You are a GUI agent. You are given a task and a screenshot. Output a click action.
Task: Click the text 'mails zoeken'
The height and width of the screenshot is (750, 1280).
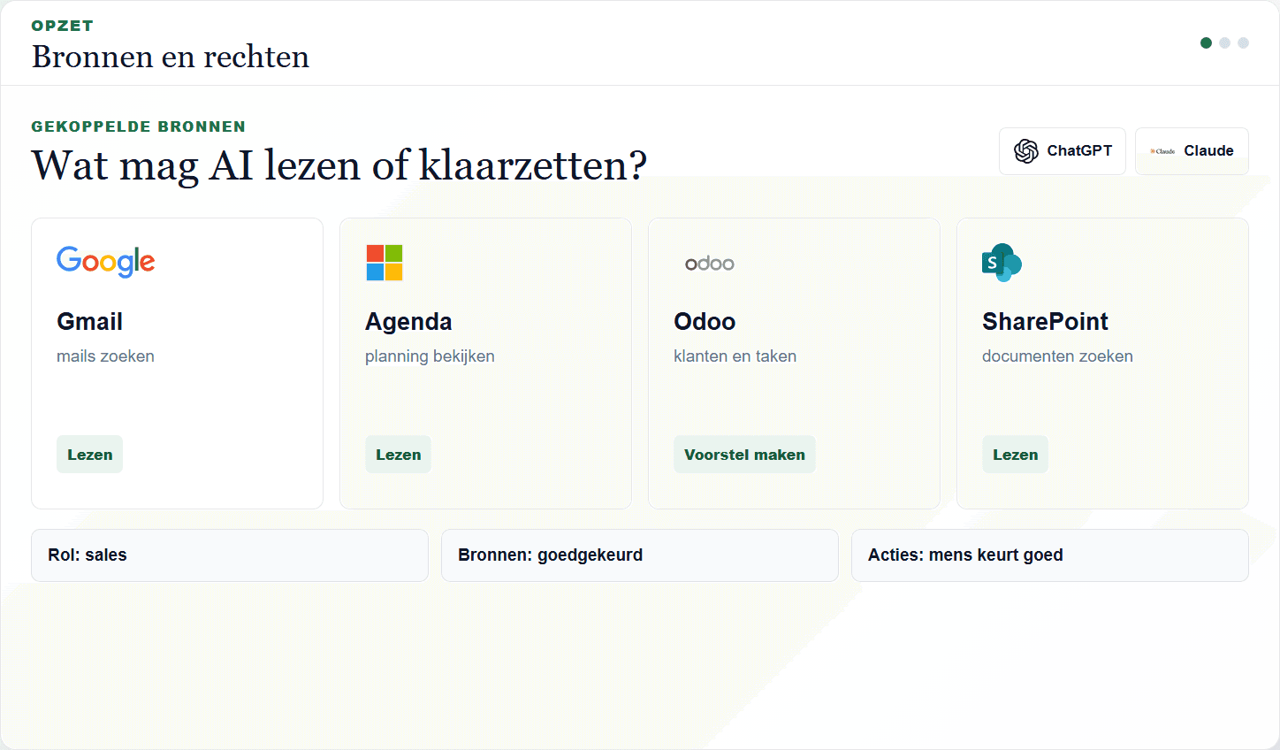coord(105,356)
